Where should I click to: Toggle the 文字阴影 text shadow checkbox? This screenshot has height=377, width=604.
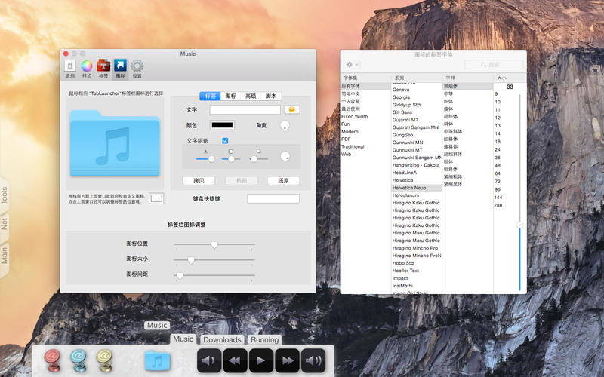click(x=225, y=141)
